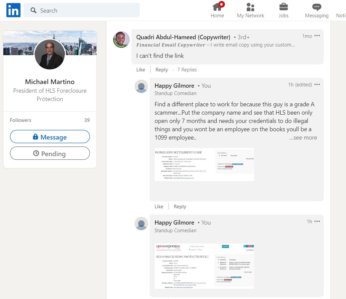Open Messaging in top navigation
The image size is (346, 299).
click(x=317, y=10)
